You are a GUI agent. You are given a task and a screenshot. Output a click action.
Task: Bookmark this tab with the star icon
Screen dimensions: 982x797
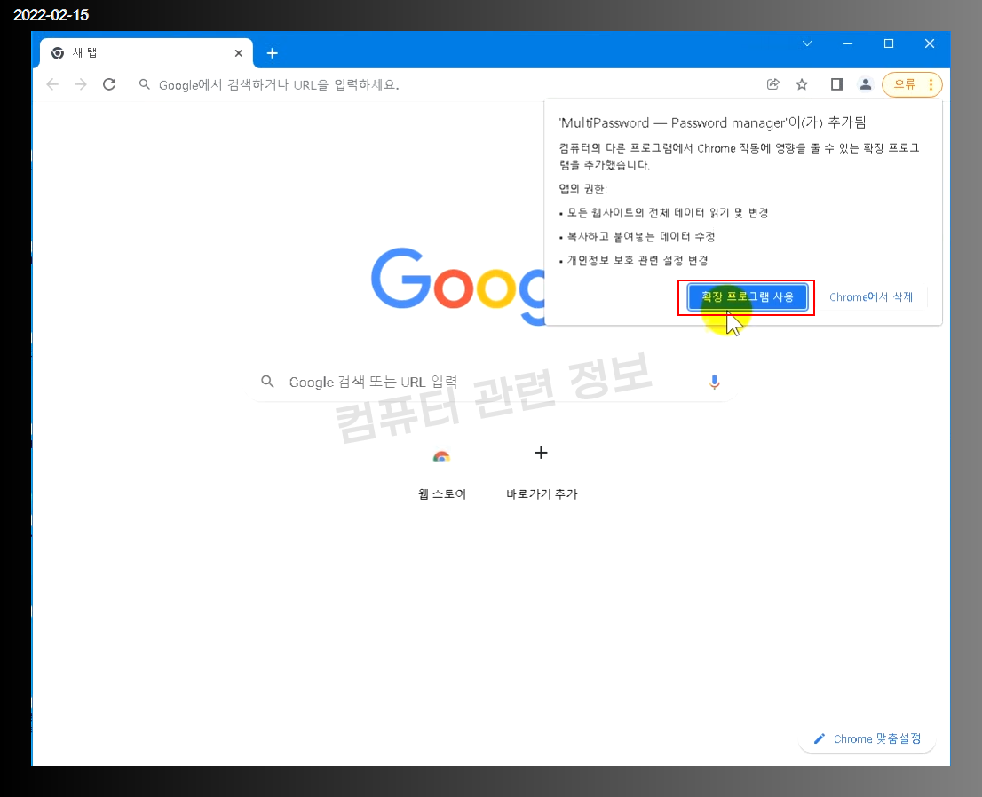tap(802, 84)
